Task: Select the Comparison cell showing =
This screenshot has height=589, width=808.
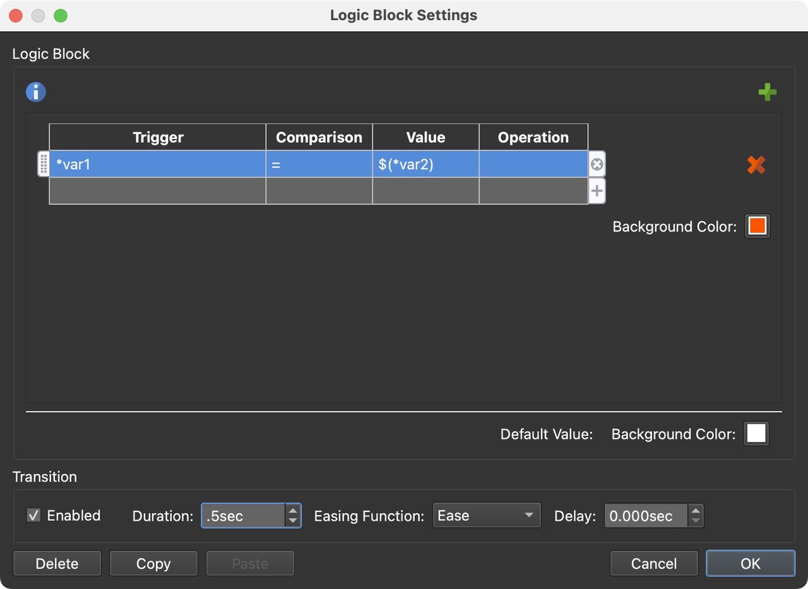Action: [319, 164]
